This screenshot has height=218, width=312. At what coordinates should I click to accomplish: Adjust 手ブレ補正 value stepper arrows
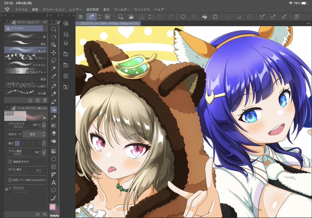pyautogui.click(x=40, y=171)
